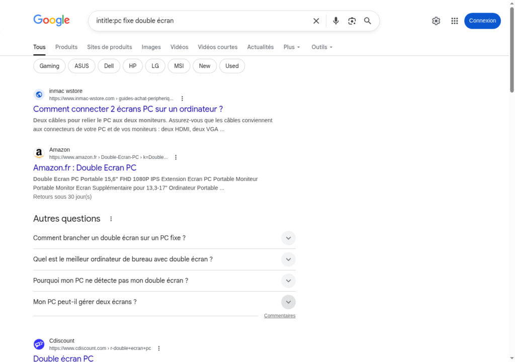Switch to the Vidéos courtes tab
The width and height of the screenshot is (515, 362).
217,47
